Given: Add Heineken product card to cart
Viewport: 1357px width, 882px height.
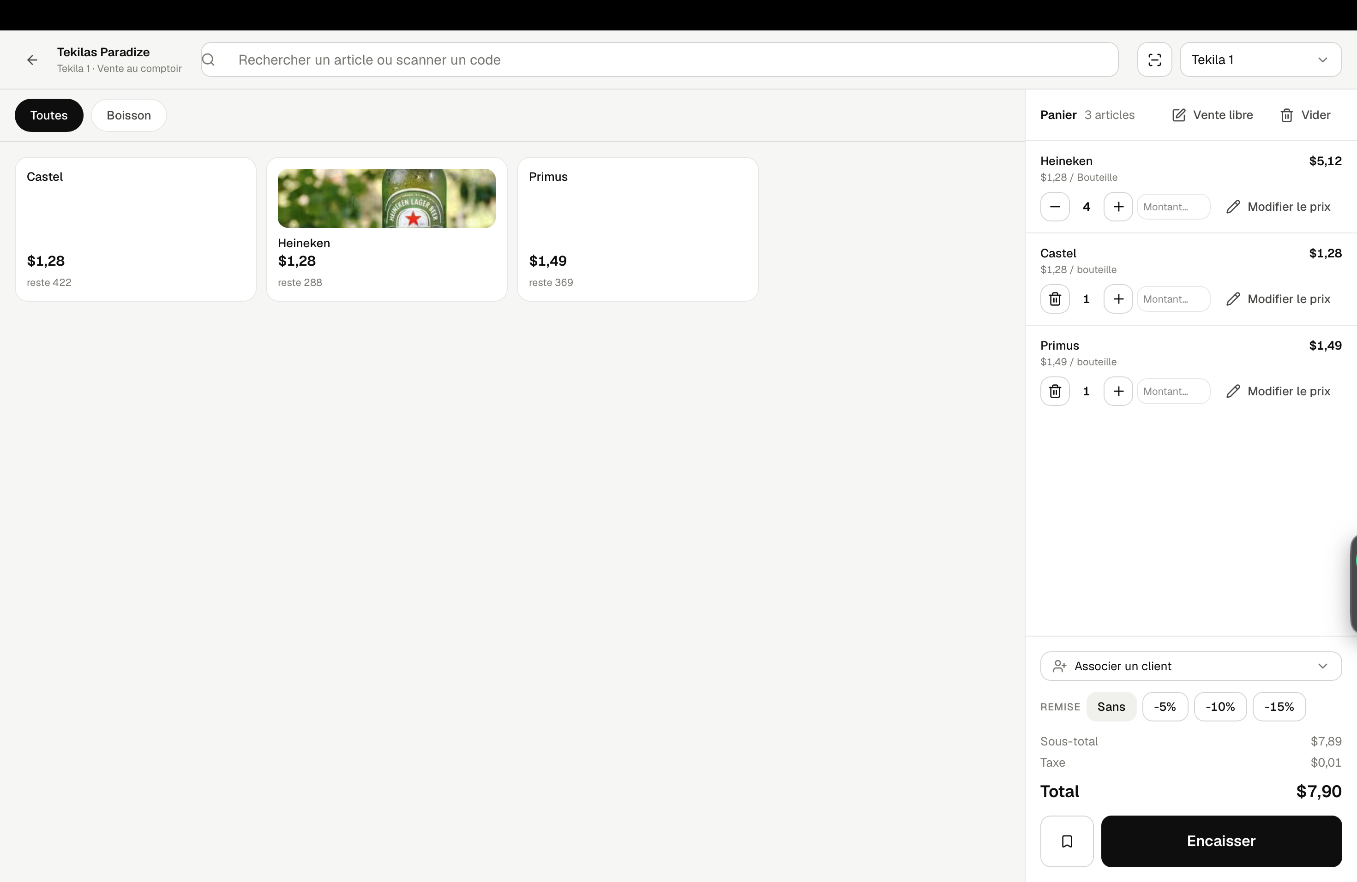Looking at the screenshot, I should [x=387, y=229].
